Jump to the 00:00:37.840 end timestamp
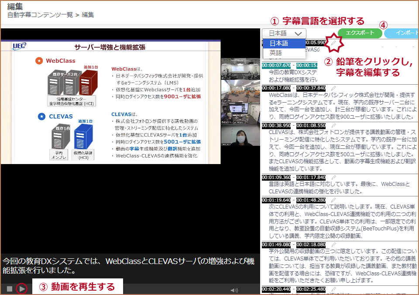419x295 pixels. click(x=311, y=88)
